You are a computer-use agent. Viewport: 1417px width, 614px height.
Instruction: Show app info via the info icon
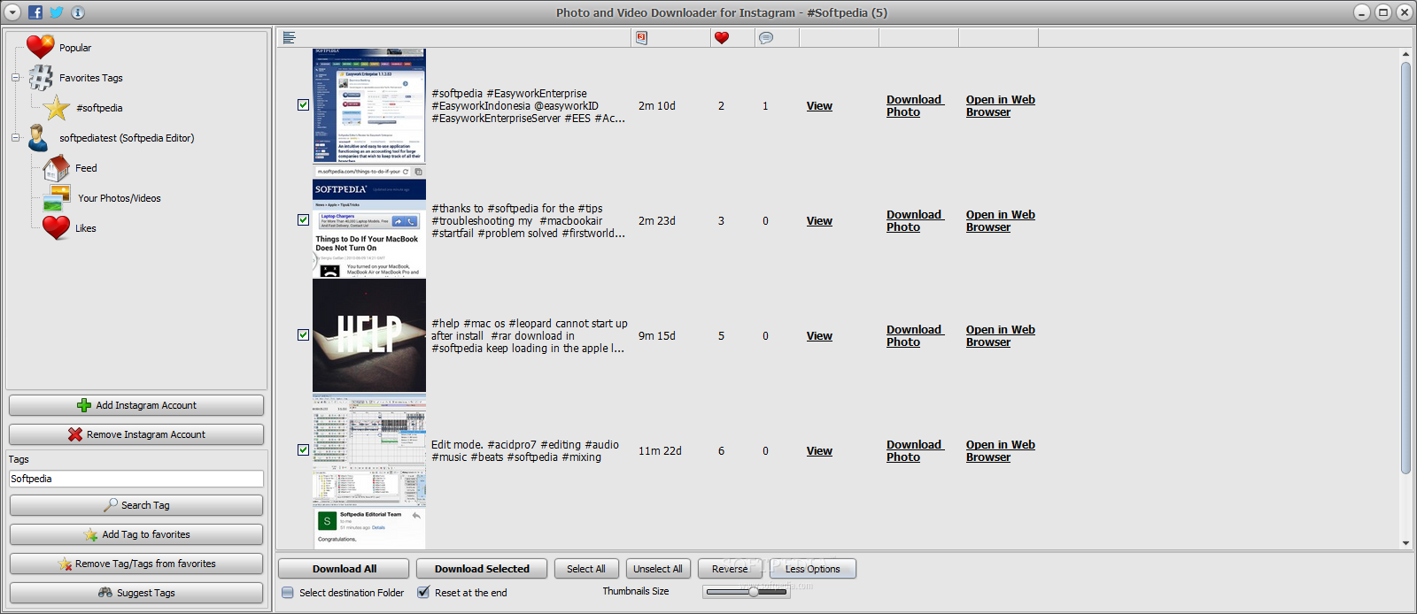pyautogui.click(x=78, y=12)
